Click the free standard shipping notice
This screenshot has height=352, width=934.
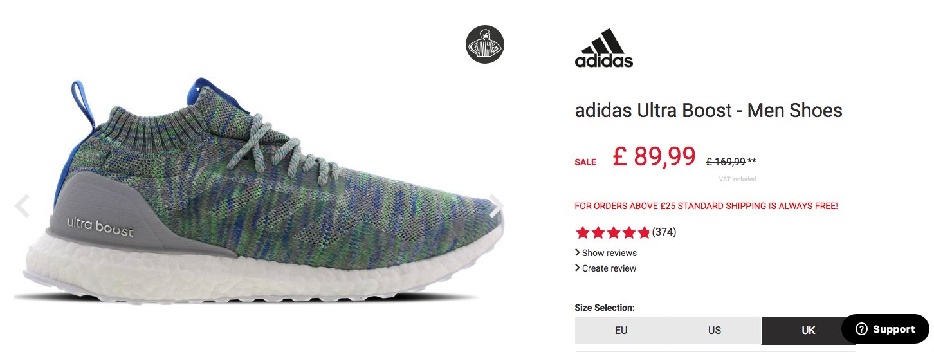(x=706, y=206)
